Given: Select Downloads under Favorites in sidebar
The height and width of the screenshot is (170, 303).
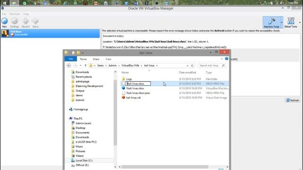Looking at the screenshot, I should pos(82,72).
